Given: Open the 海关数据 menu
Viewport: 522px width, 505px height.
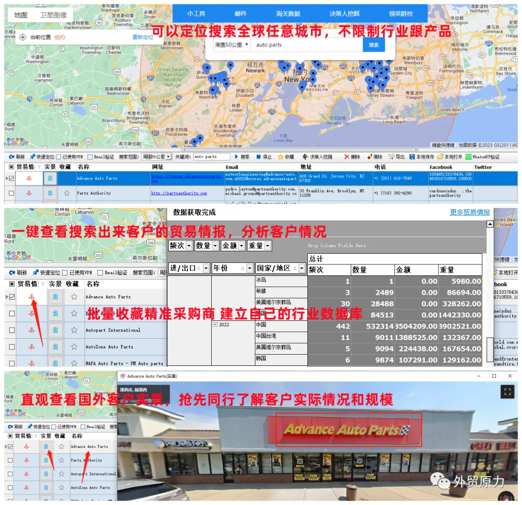Looking at the screenshot, I should 288,14.
